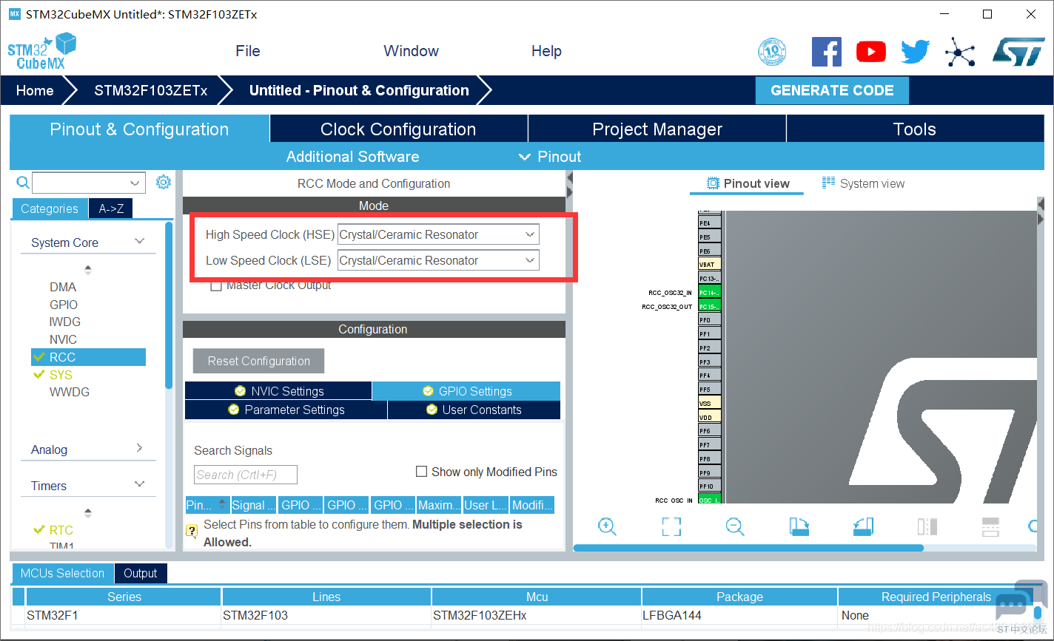Image resolution: width=1054 pixels, height=641 pixels.
Task: Select the PC13 pin on the chip
Action: [x=709, y=279]
